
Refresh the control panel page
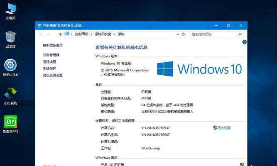click(x=184, y=34)
